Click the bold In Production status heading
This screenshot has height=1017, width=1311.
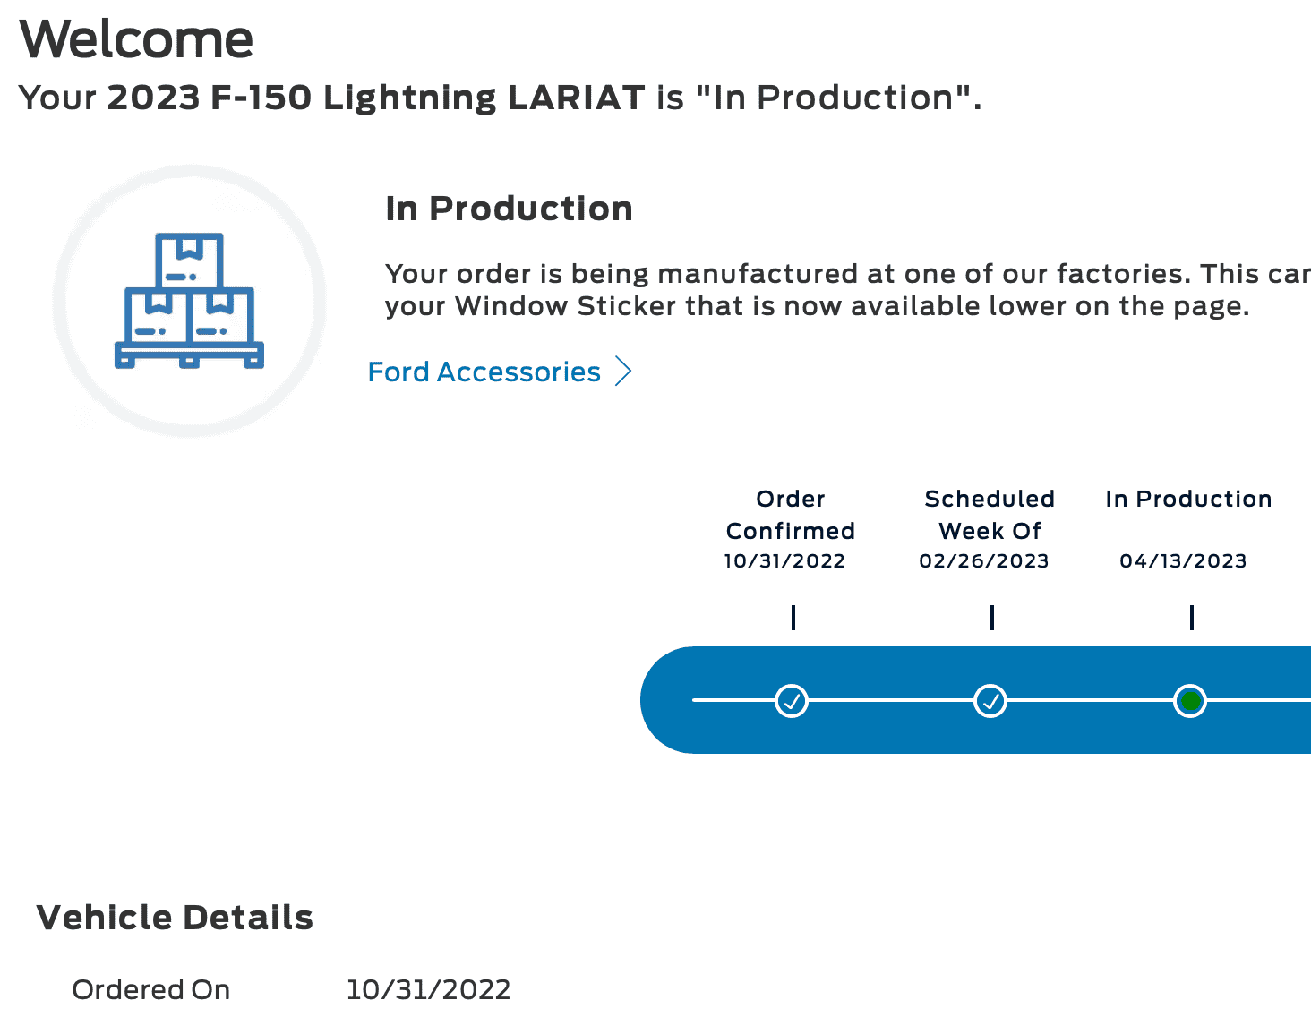509,209
